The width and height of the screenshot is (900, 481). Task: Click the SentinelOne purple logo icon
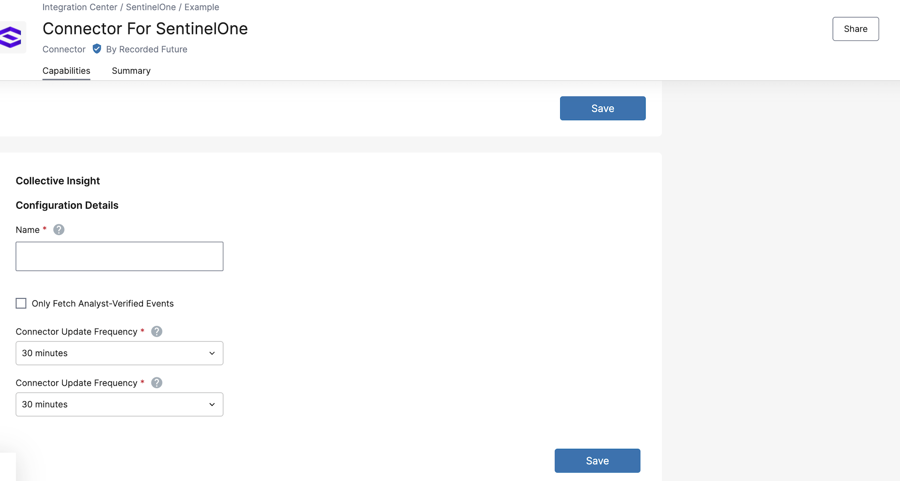[x=11, y=37]
